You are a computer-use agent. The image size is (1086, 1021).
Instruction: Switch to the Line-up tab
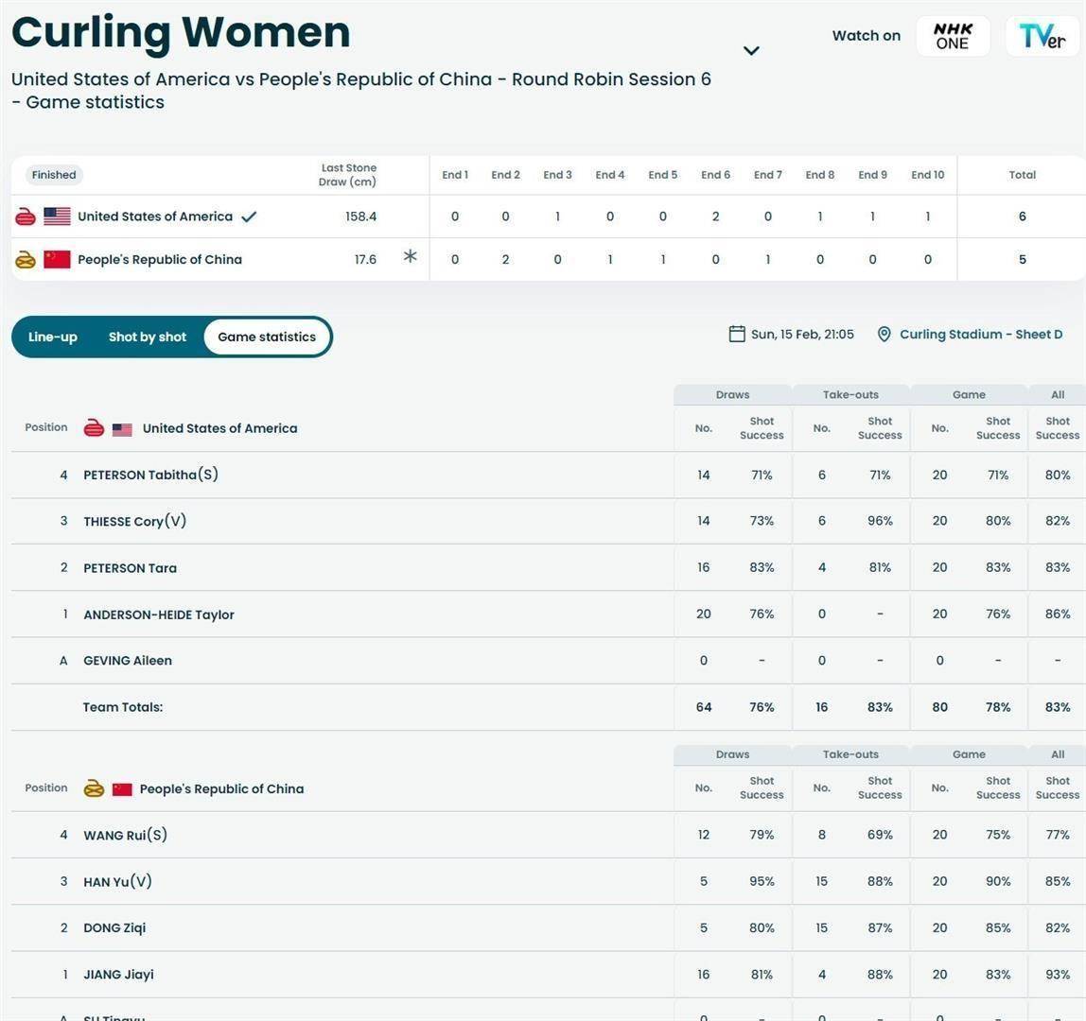(x=53, y=337)
